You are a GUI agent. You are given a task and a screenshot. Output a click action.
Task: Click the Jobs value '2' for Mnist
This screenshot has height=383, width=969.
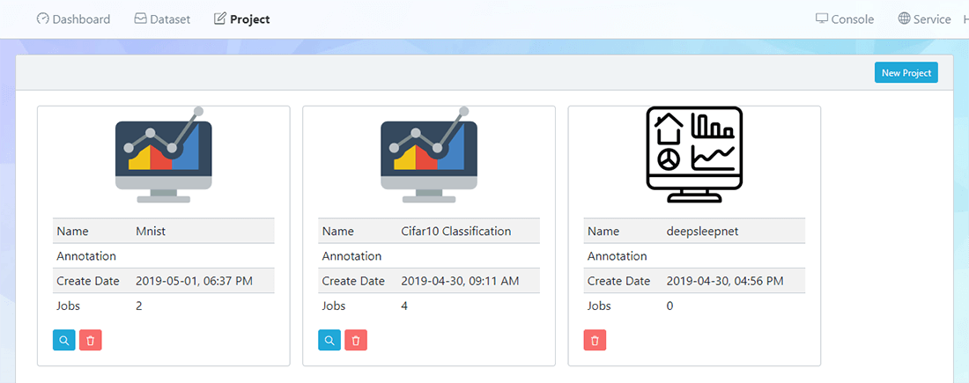point(139,306)
